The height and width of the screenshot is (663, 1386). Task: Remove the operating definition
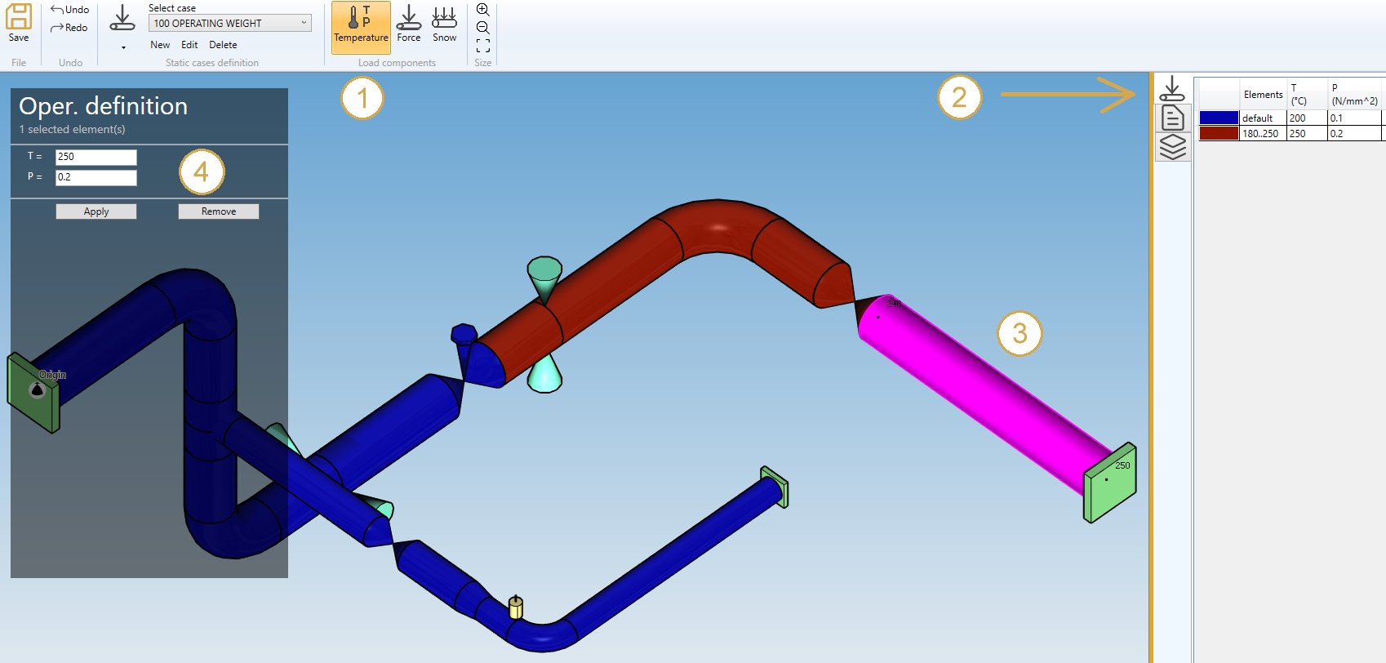(x=219, y=211)
